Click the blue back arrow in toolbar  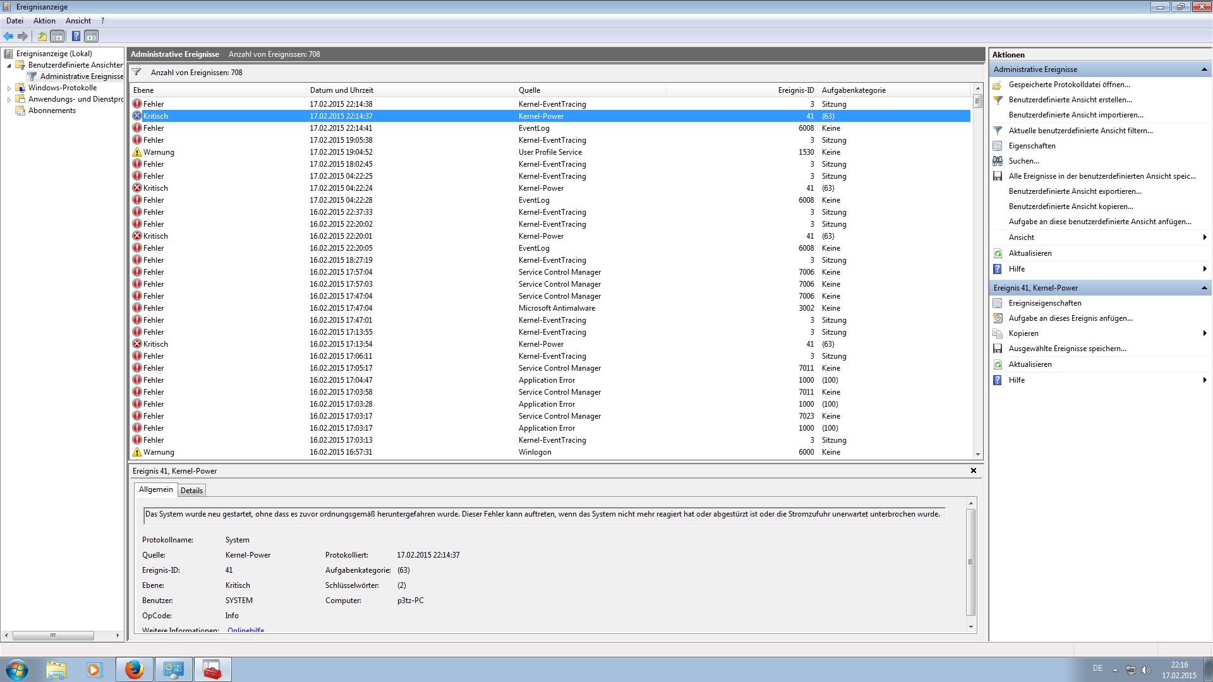8,36
